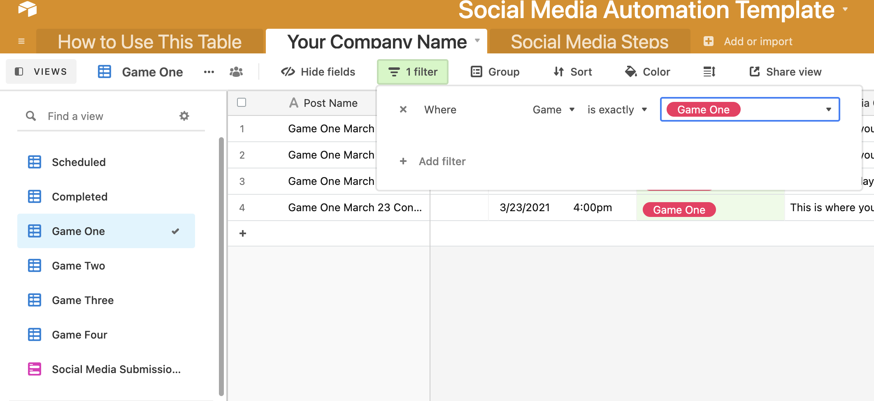Select the Completed view
The image size is (874, 401).
pos(106,196)
